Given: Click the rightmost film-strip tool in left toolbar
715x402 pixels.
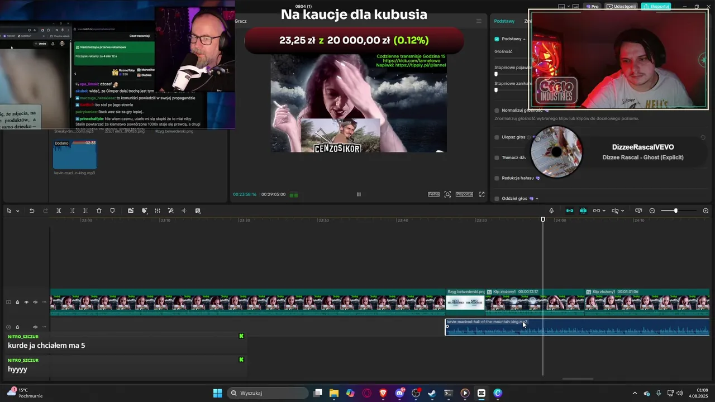Looking at the screenshot, I should coord(198,210).
